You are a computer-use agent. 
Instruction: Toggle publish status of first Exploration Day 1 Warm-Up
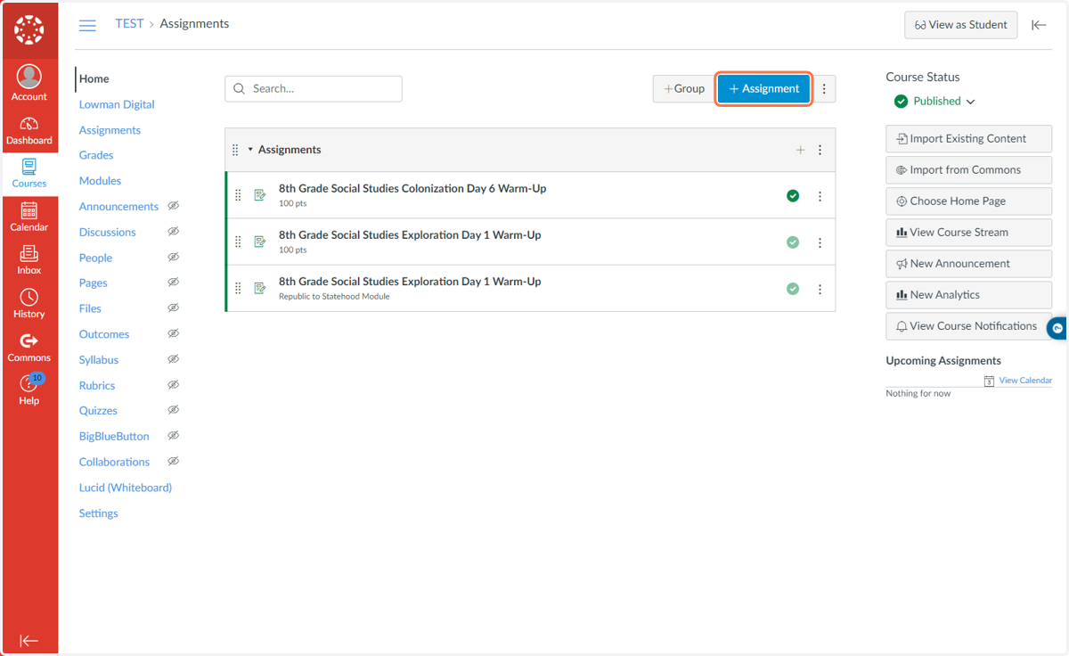(793, 242)
